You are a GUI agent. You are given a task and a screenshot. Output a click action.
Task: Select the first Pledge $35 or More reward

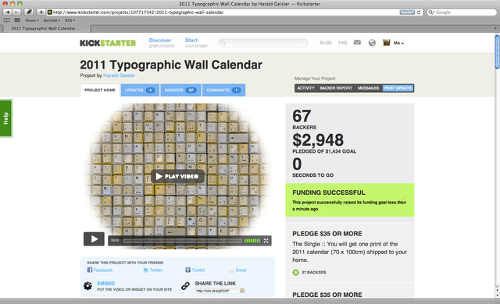click(x=327, y=234)
